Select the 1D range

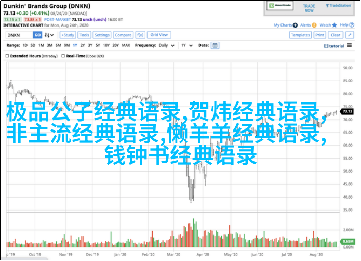25,45
